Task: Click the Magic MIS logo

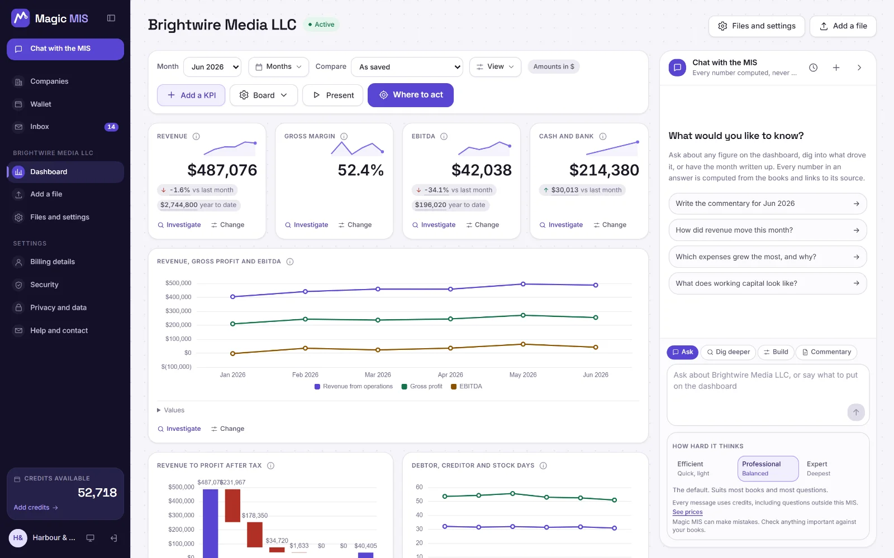Action: [x=50, y=18]
